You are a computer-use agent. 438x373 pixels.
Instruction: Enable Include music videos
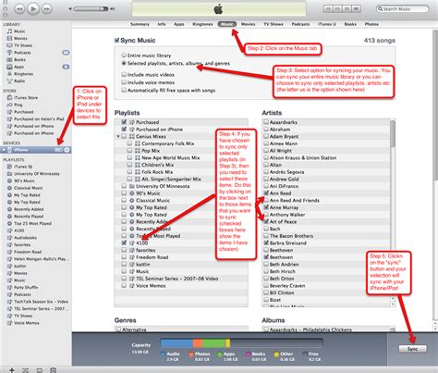(124, 74)
